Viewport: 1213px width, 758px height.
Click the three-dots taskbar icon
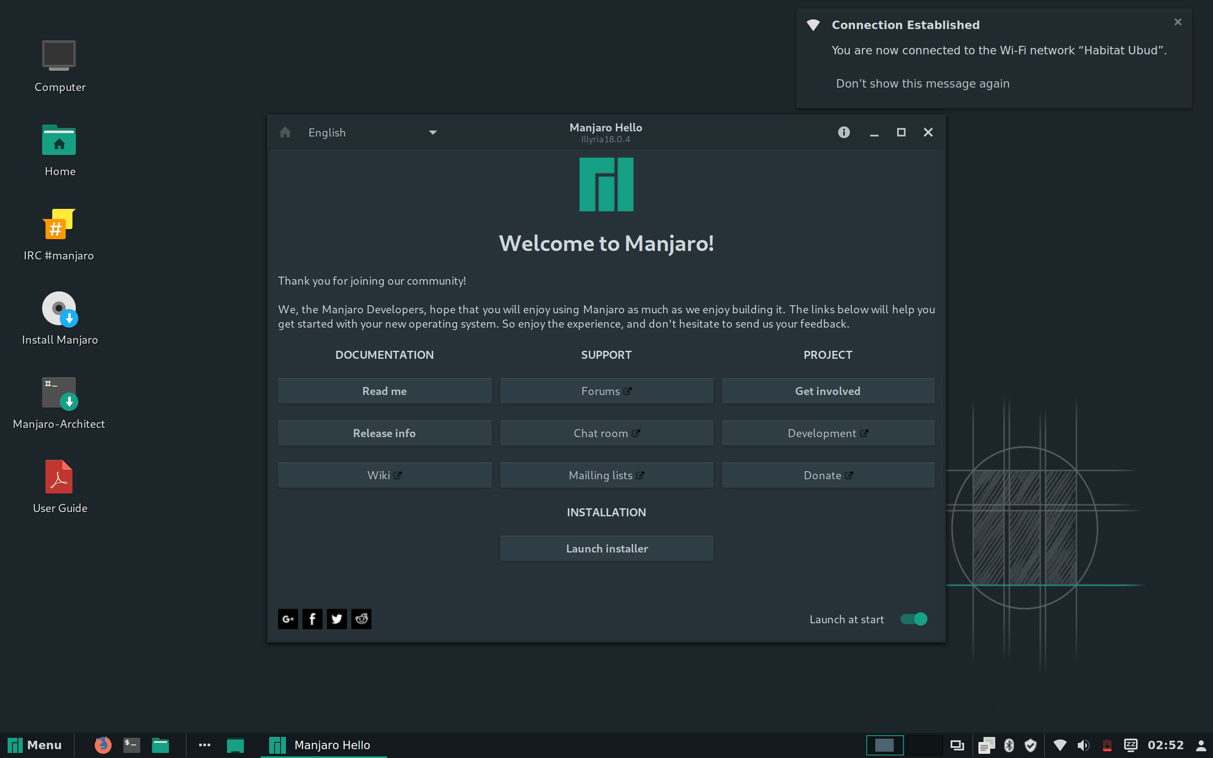[205, 745]
